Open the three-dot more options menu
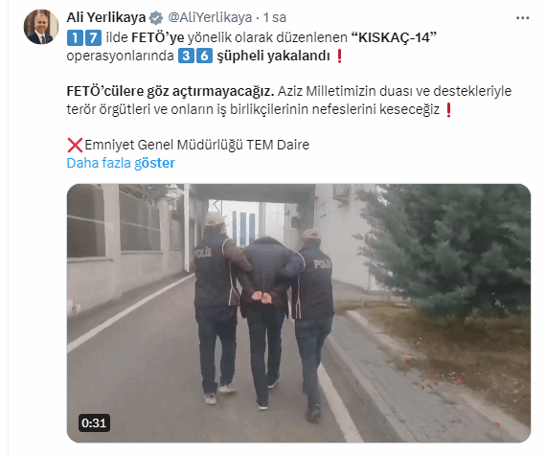Image resolution: width=546 pixels, height=456 pixels. [x=522, y=18]
